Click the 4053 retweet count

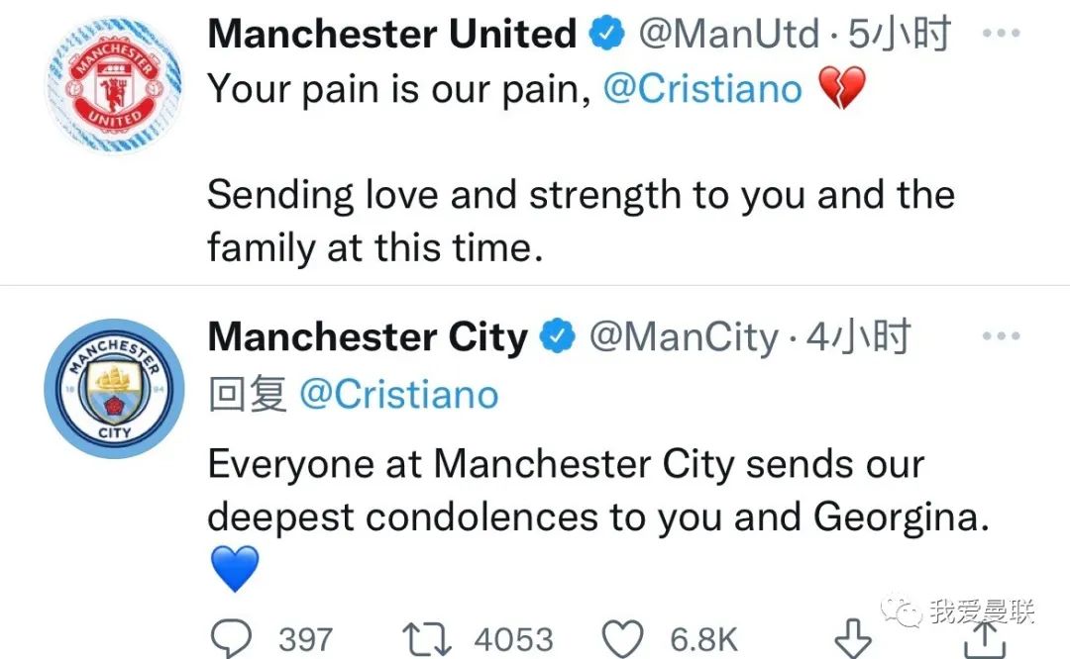pyautogui.click(x=514, y=640)
